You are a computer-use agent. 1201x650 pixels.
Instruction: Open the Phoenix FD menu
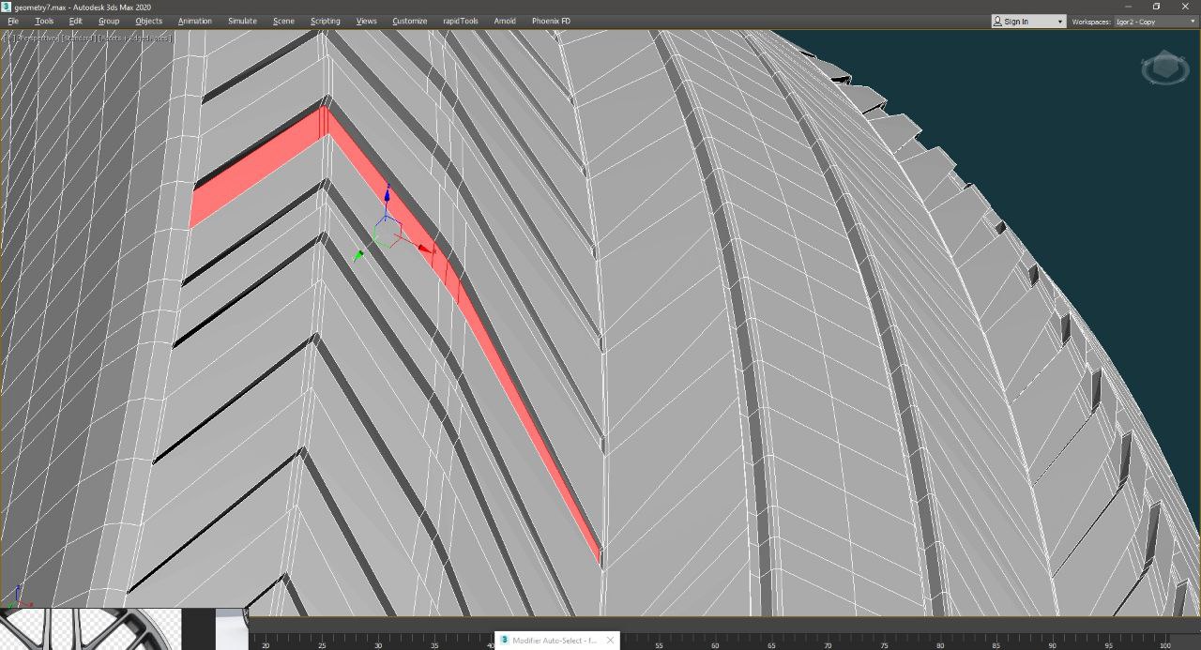pos(551,21)
